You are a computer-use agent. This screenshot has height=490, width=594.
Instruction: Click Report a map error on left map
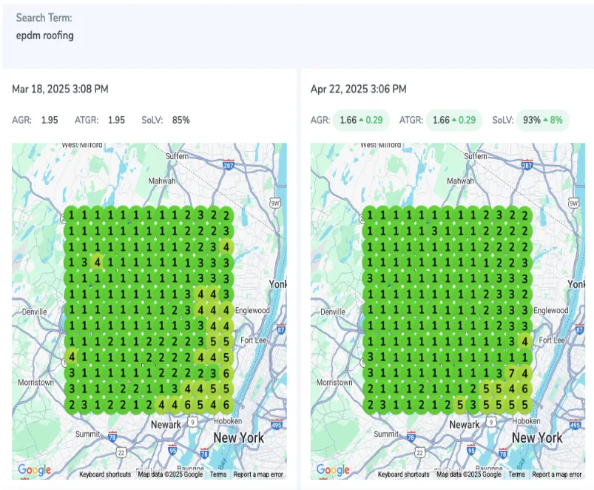click(x=258, y=474)
